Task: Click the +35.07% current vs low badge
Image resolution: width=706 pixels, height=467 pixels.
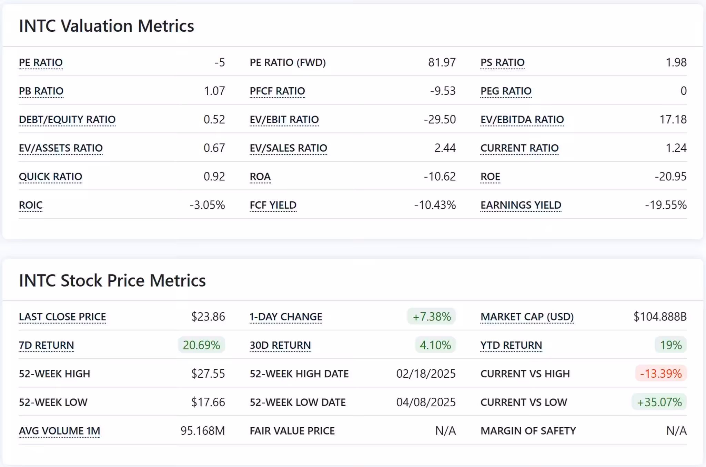Action: pyautogui.click(x=659, y=402)
